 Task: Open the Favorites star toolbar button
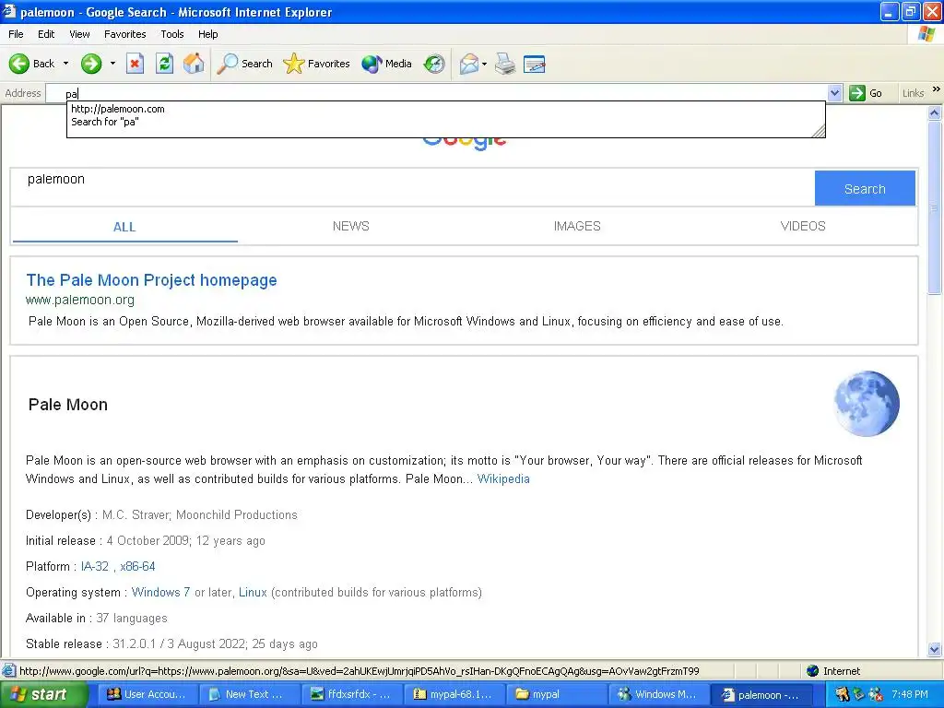tap(316, 64)
